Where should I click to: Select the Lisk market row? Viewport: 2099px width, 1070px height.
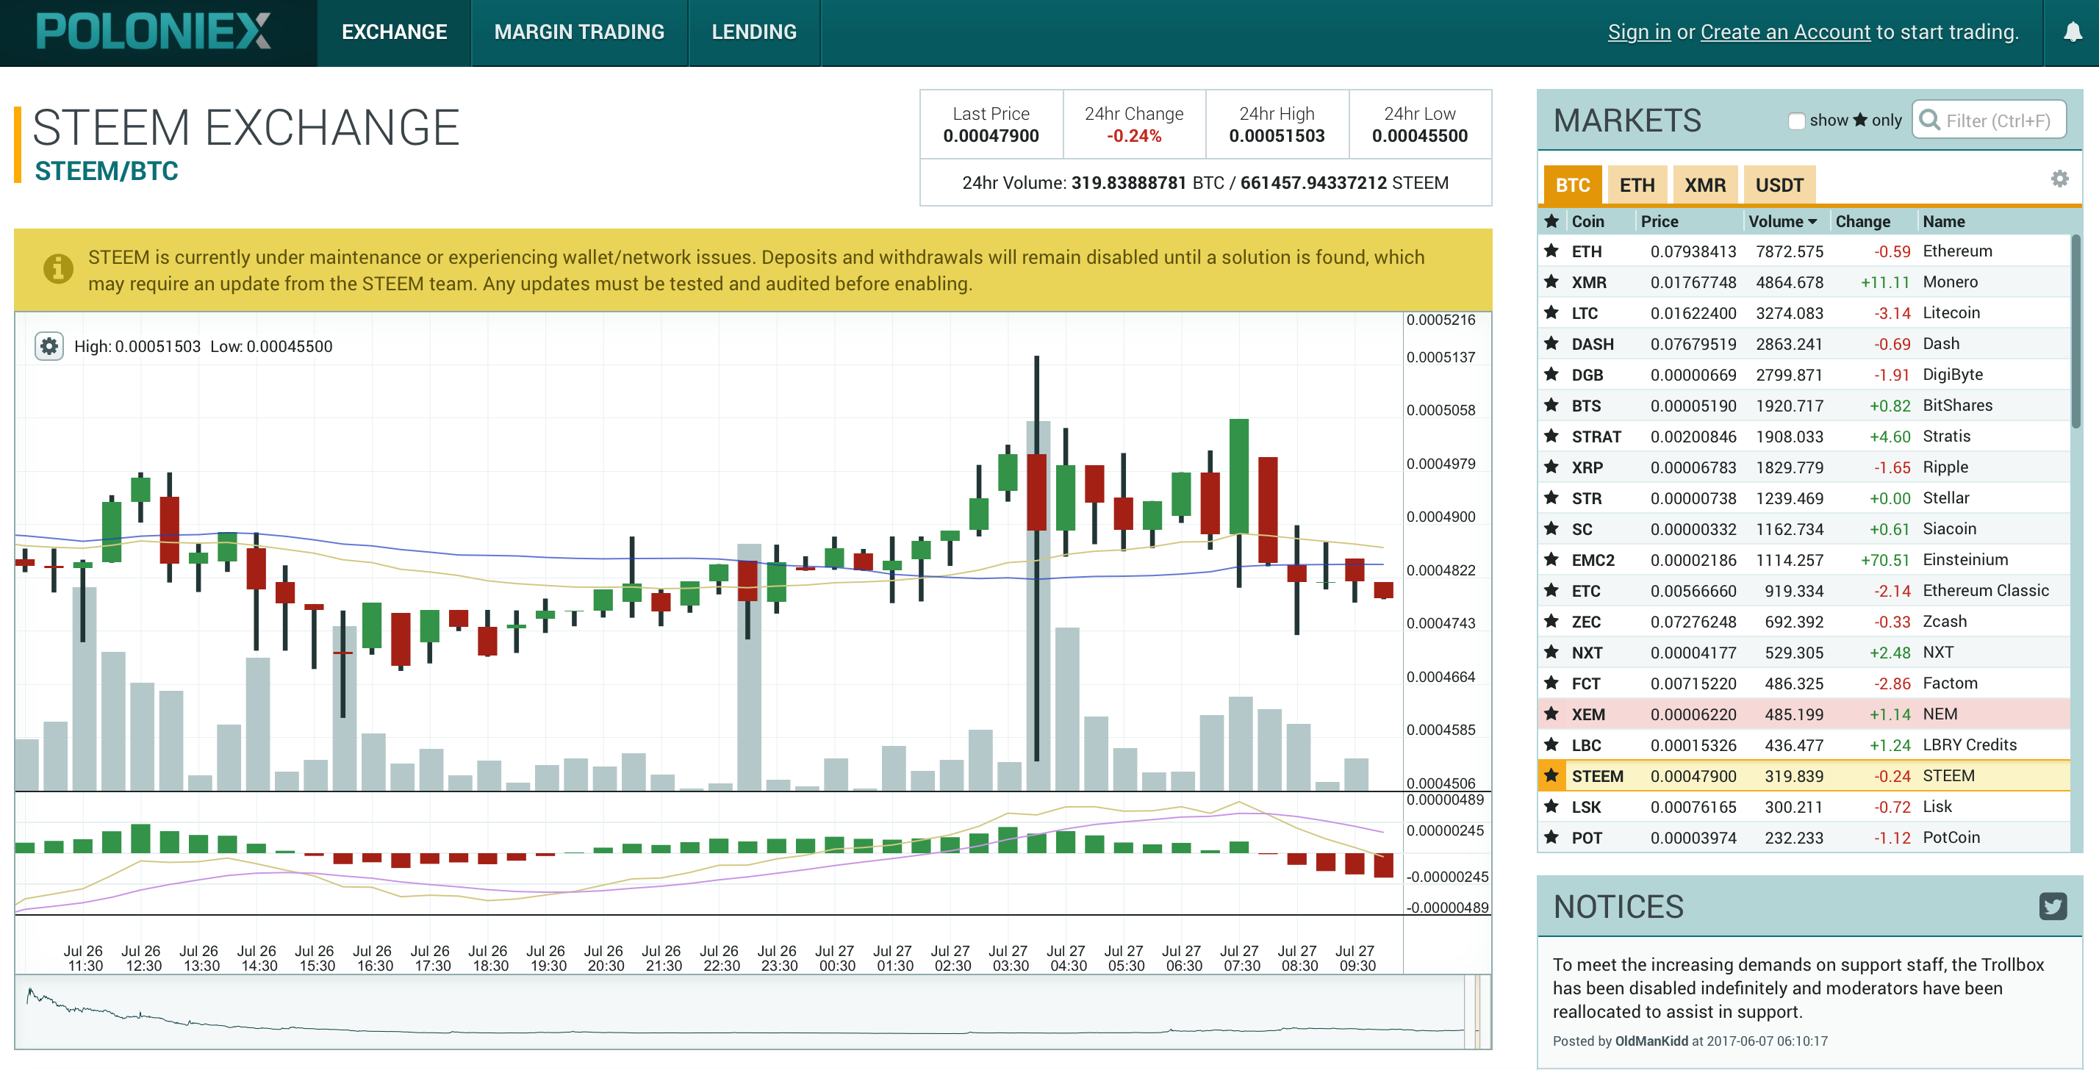pos(1804,807)
